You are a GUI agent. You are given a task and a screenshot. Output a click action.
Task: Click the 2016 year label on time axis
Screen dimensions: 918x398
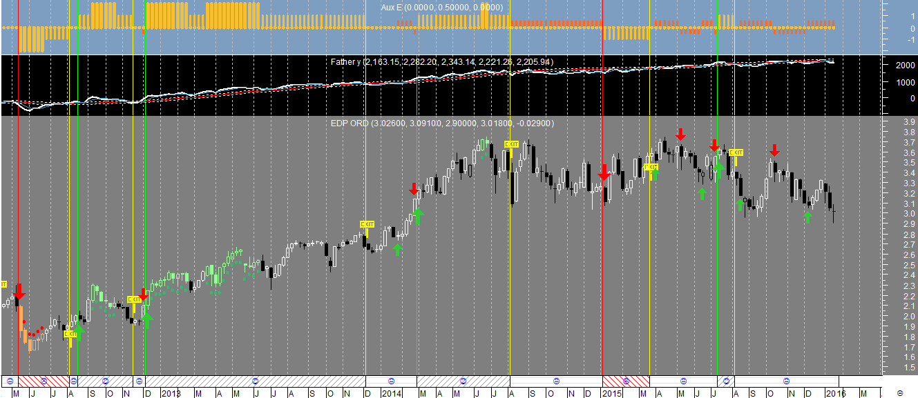click(837, 393)
